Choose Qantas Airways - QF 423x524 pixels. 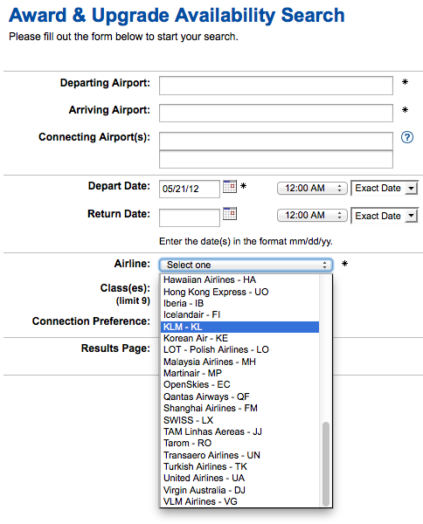(x=239, y=396)
